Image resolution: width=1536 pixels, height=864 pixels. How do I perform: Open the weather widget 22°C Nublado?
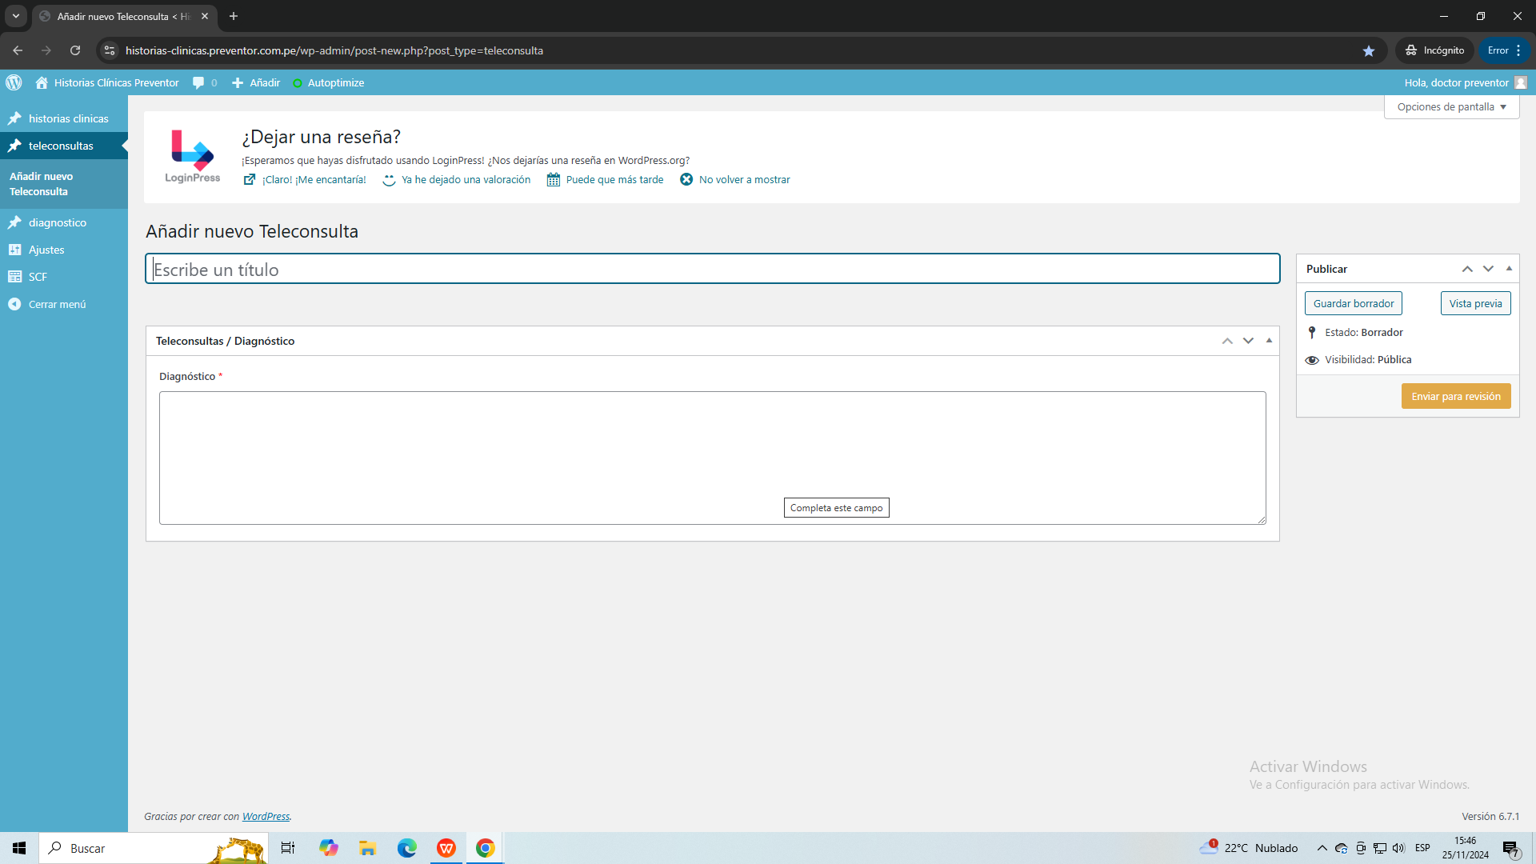point(1248,848)
